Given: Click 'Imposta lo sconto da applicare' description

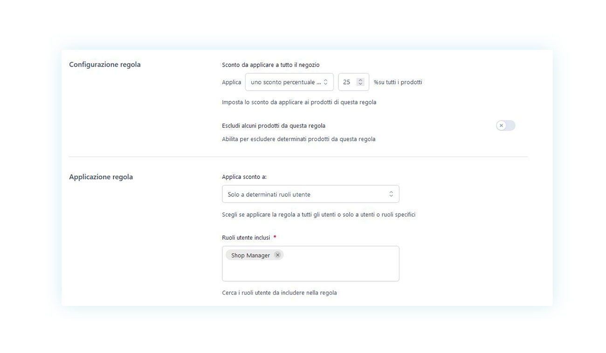Looking at the screenshot, I should pos(299,102).
